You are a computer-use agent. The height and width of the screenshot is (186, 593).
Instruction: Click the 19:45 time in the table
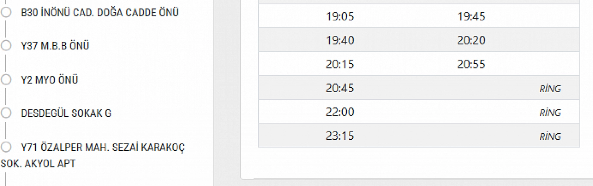point(471,16)
